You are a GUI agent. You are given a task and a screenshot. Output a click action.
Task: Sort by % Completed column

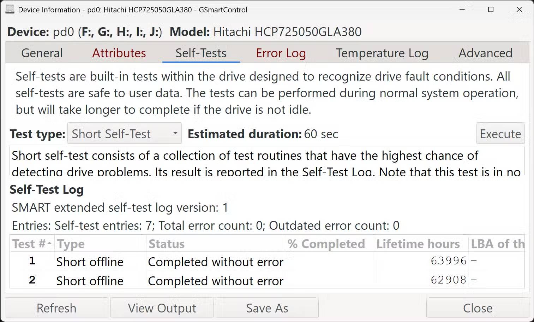[x=329, y=244]
